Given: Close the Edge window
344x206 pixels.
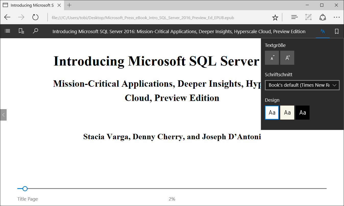Looking at the screenshot, I should point(336,5).
